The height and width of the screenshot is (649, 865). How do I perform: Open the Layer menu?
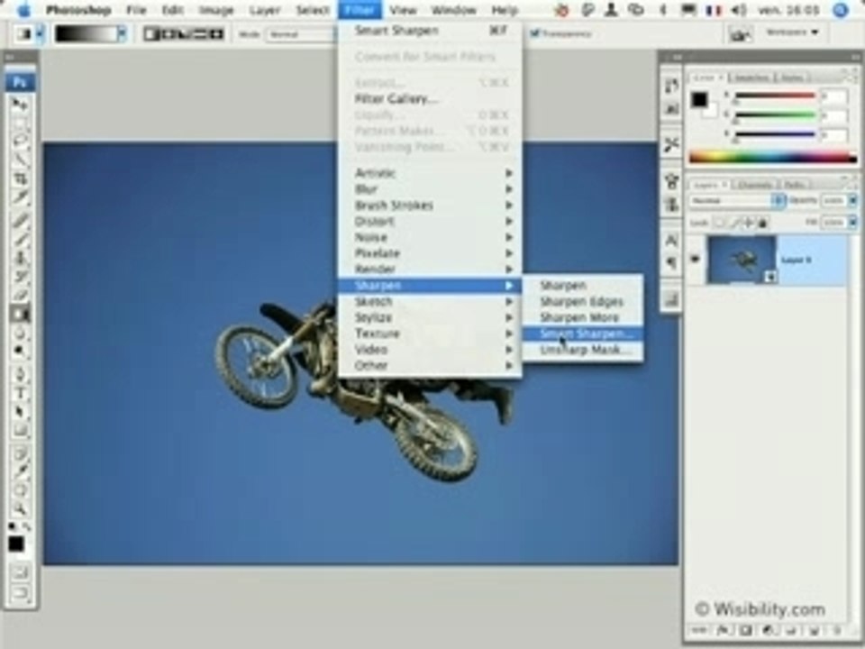[265, 10]
